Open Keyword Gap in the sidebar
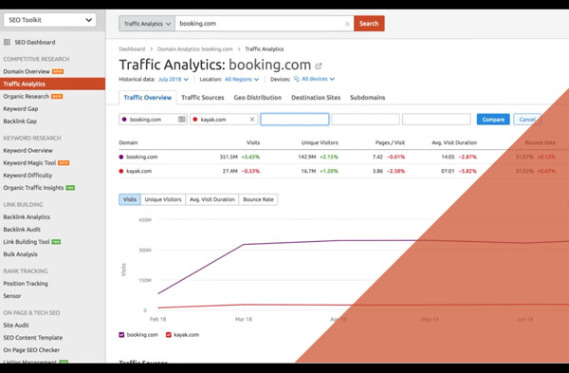The width and height of the screenshot is (569, 373). click(x=21, y=108)
